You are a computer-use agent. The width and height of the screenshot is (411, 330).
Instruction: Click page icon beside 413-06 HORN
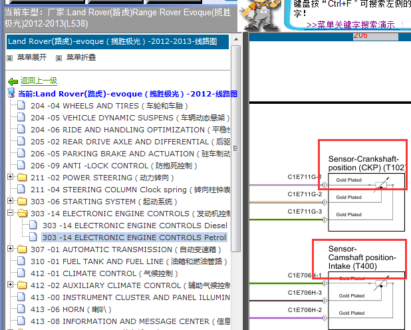click(21, 309)
